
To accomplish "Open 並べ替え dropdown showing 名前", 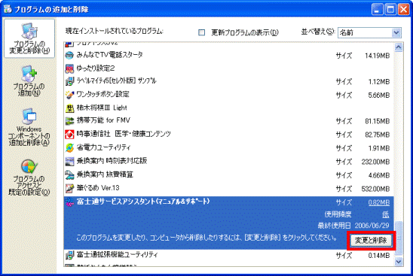I will click(x=369, y=32).
